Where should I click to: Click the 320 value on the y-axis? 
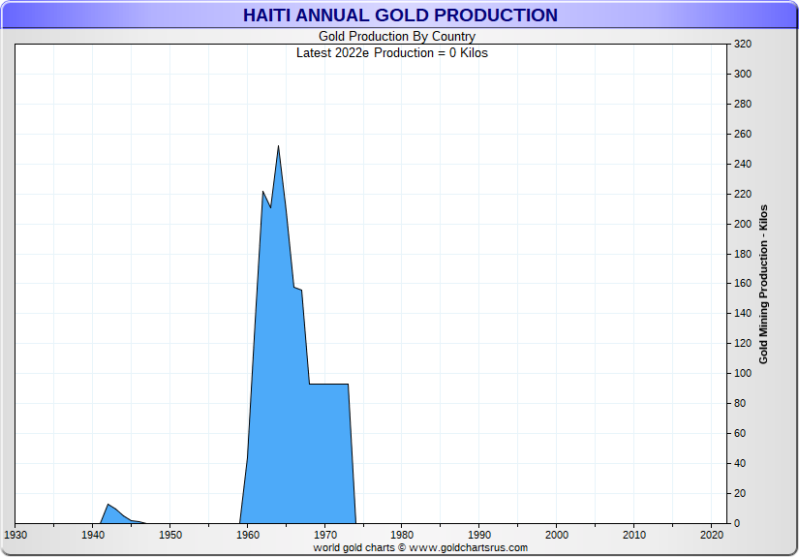pyautogui.click(x=743, y=45)
